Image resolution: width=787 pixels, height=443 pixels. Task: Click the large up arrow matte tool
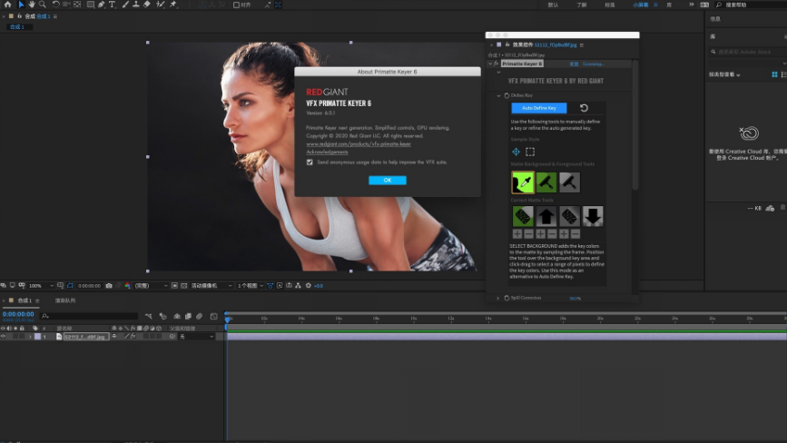coord(546,216)
